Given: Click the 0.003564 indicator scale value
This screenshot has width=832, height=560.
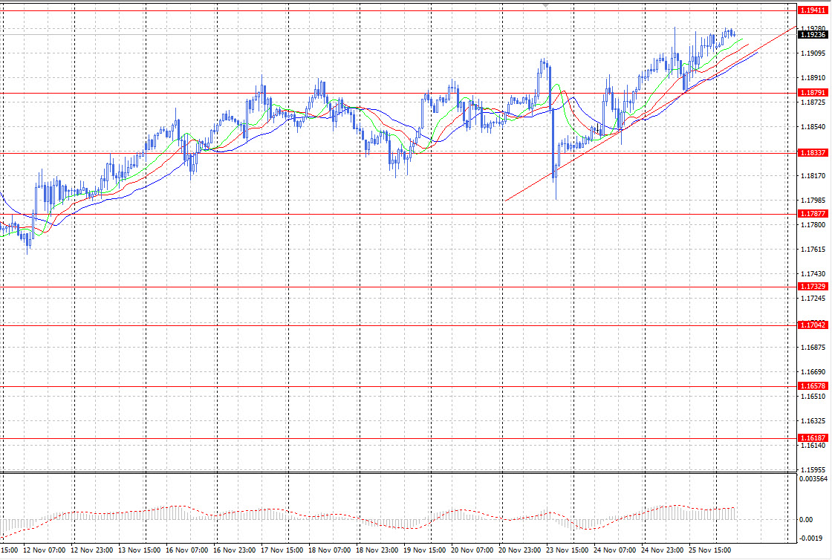Looking at the screenshot, I should tap(813, 479).
